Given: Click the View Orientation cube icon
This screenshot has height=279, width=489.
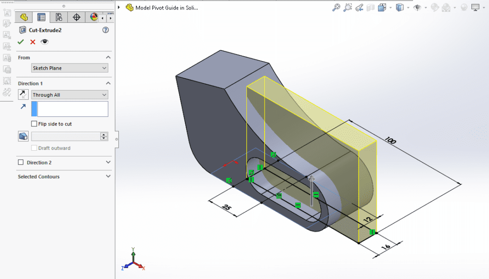Looking at the screenshot, I should click(x=382, y=8).
